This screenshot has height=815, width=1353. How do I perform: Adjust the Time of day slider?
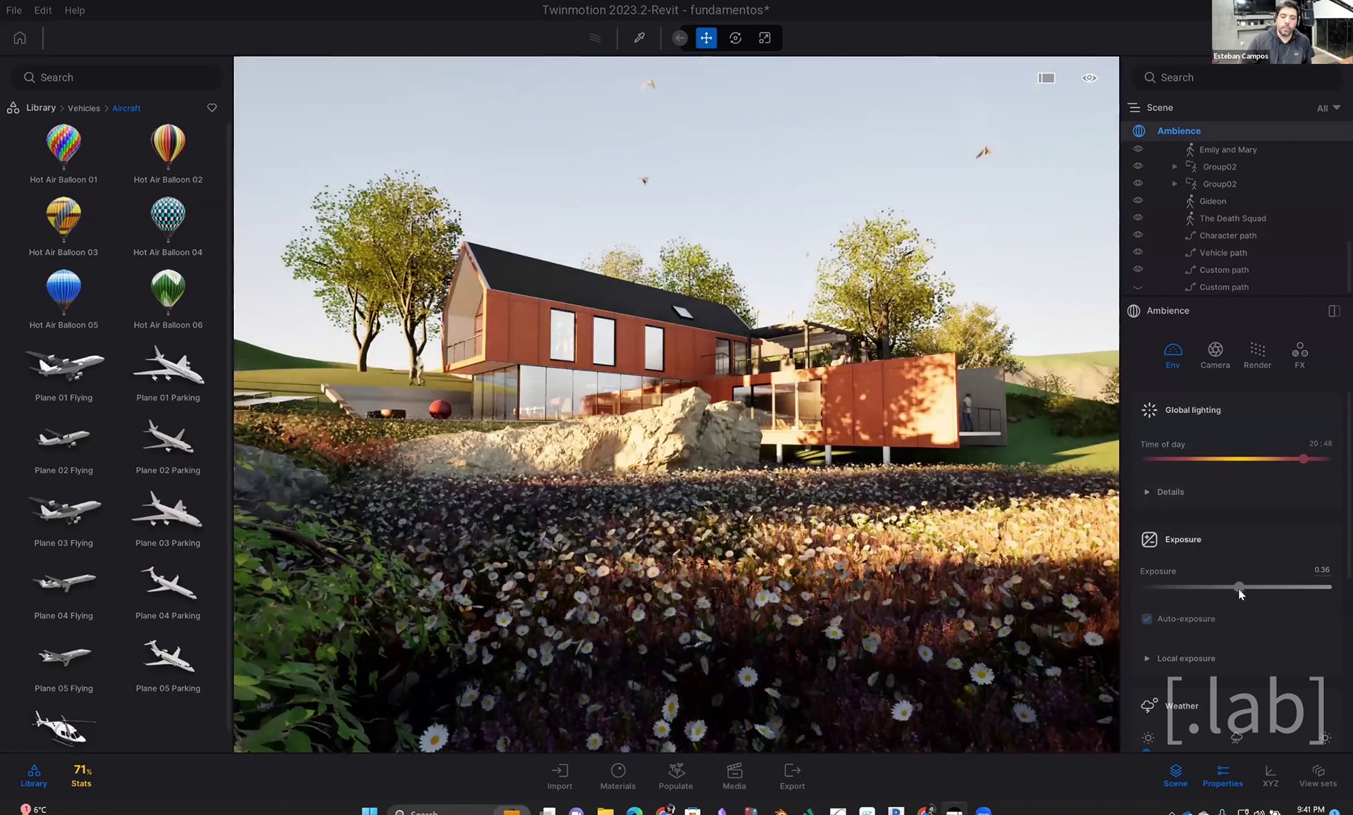coord(1304,459)
